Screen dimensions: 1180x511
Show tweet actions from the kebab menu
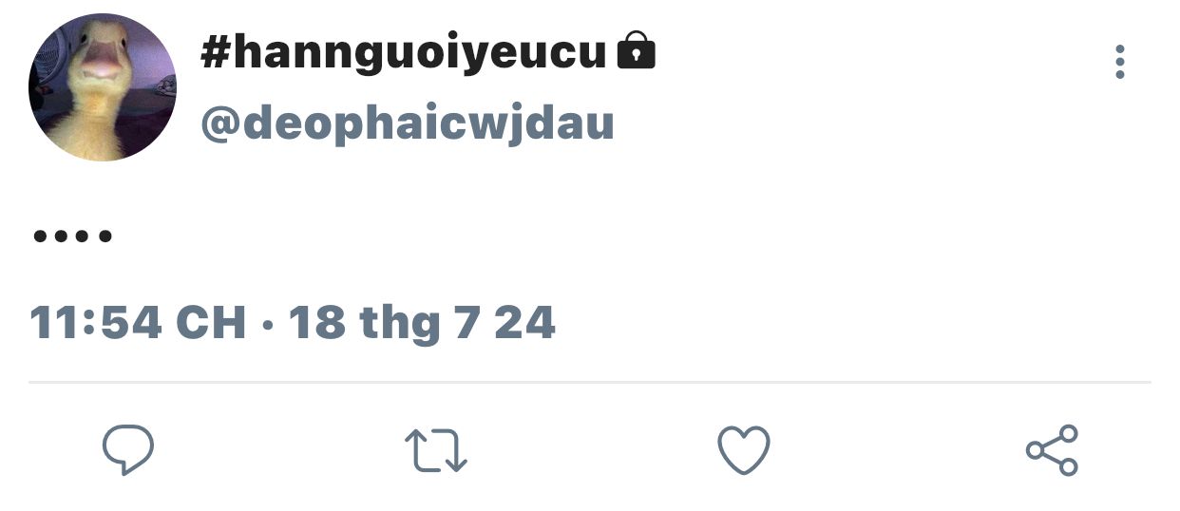[x=1120, y=62]
